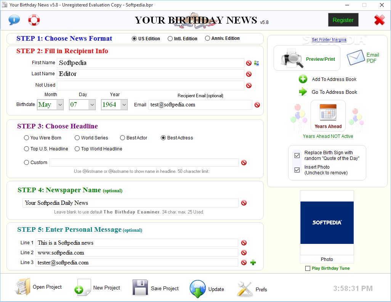Select the Intl. Edition radio button
Screen dimensions: 391x302
(x=170, y=38)
